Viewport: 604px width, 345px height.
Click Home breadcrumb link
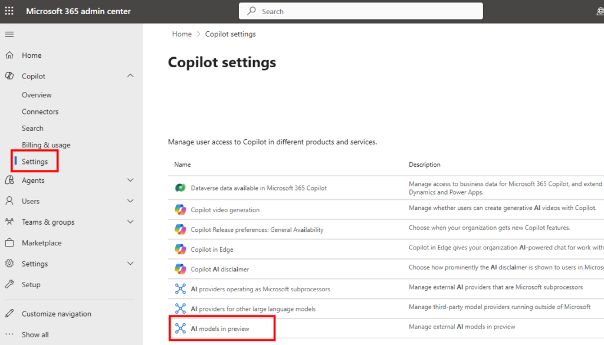tap(182, 34)
